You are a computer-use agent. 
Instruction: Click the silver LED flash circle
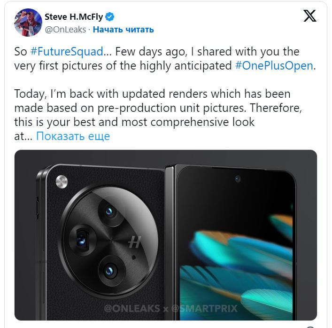(62, 181)
